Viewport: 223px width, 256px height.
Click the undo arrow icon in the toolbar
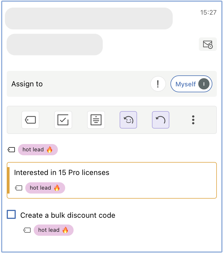pyautogui.click(x=161, y=120)
